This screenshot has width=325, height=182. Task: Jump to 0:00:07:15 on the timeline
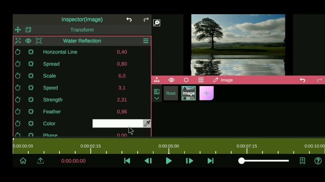click(x=247, y=146)
